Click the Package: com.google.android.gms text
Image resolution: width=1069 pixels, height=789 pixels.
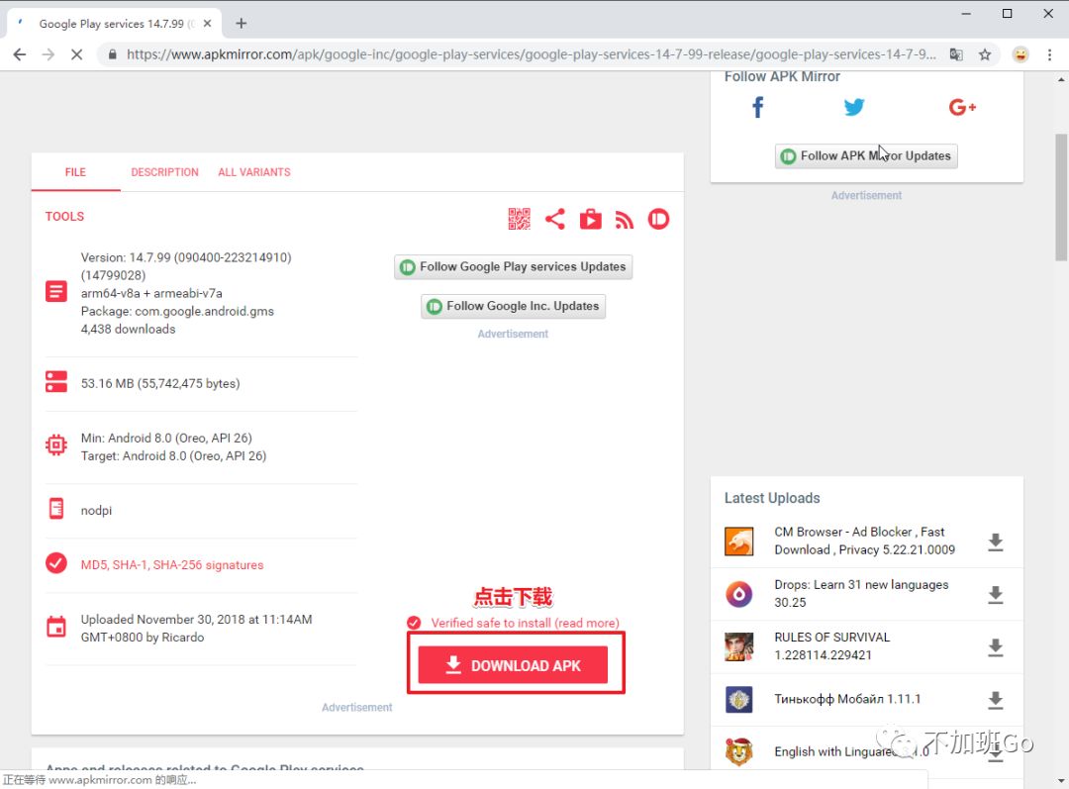[177, 311]
